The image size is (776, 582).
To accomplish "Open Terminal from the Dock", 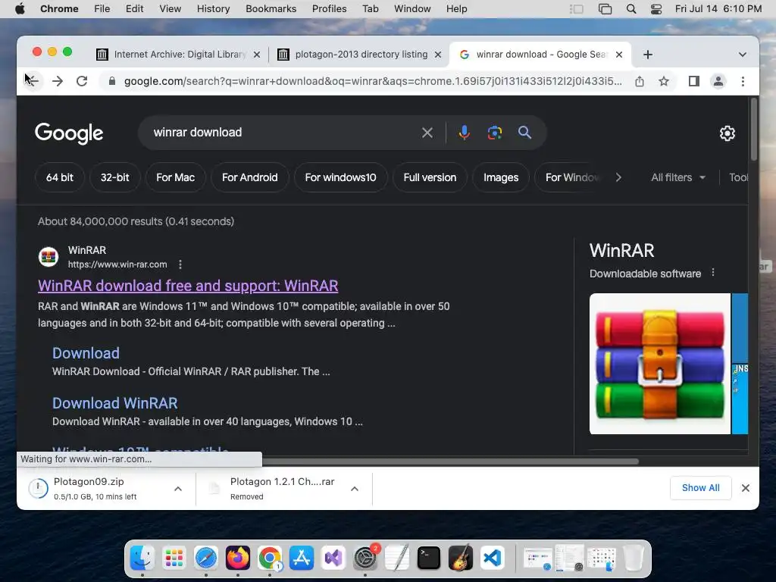I will pyautogui.click(x=429, y=558).
